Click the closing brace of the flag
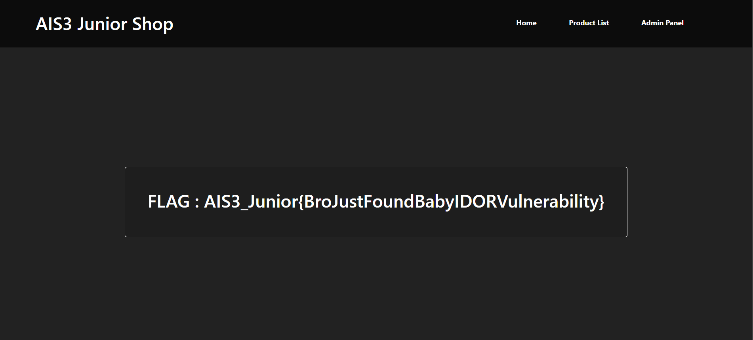This screenshot has height=340, width=753. click(602, 202)
